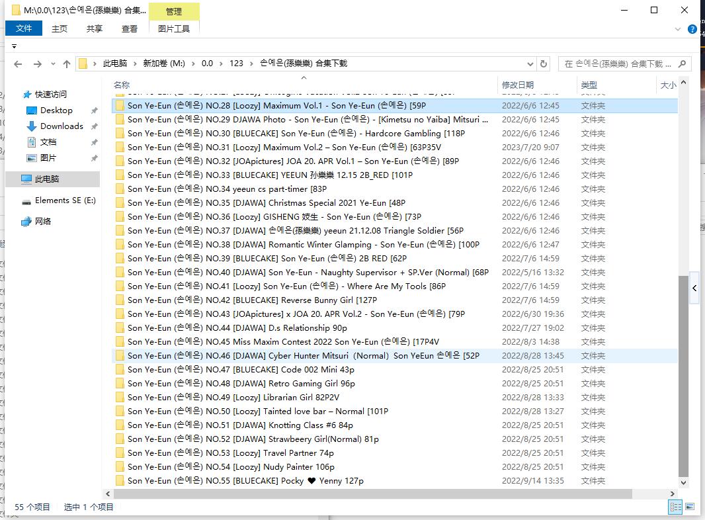Expand the chevron after 123 in breadcrumb
705x520 pixels.
(x=251, y=64)
